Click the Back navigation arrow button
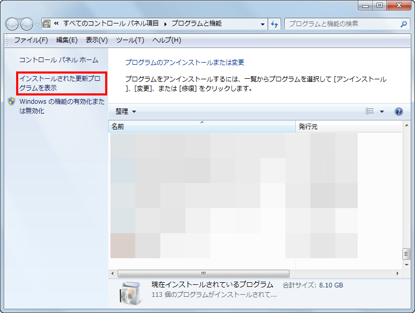This screenshot has height=313, width=415. pos(12,24)
